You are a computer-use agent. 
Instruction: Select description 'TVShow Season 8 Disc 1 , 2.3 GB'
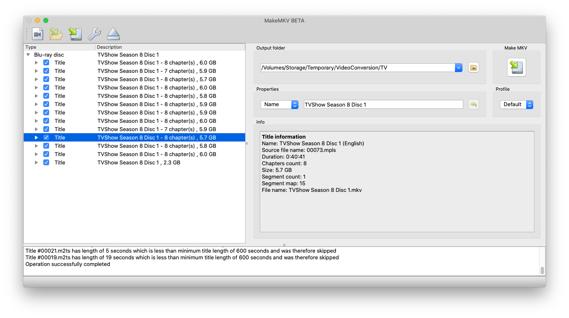[x=139, y=162]
